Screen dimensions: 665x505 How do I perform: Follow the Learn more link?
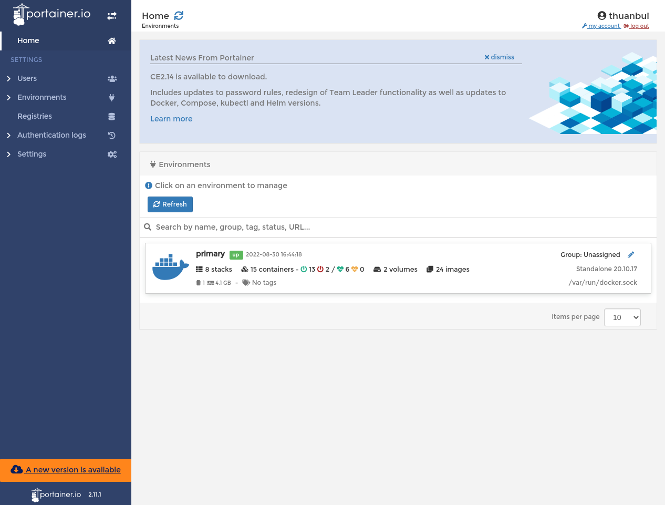click(171, 119)
